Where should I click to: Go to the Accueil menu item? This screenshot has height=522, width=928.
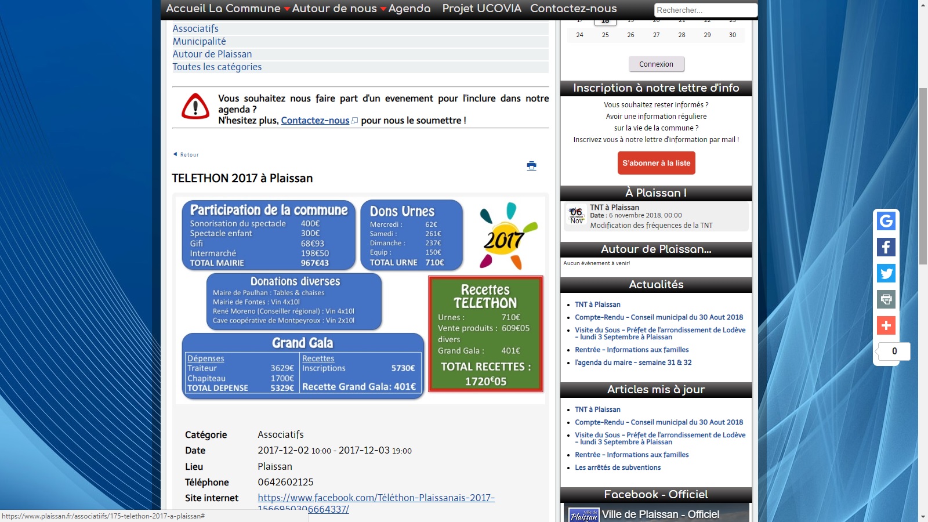click(x=186, y=9)
